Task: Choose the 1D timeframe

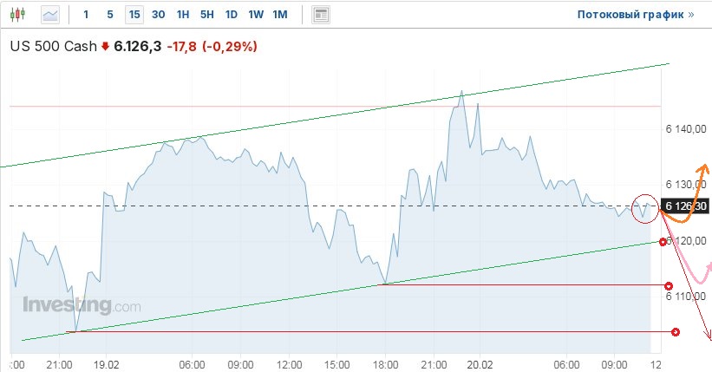Action: pos(231,14)
